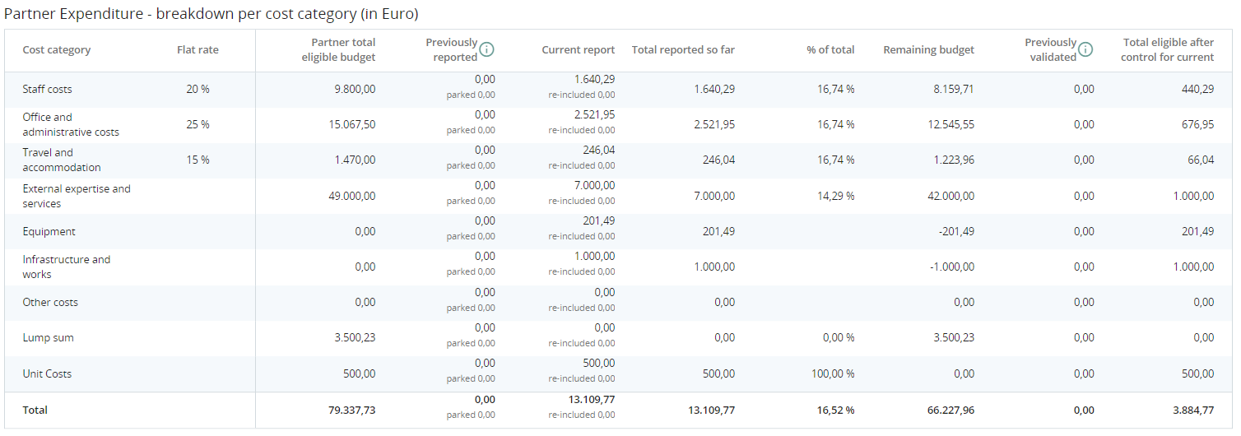The image size is (1241, 436).
Task: Click the Remaining budget column header
Action: point(928,50)
